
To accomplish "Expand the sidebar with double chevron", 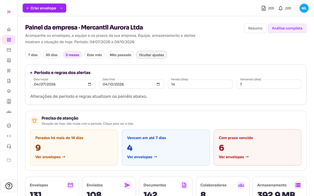I will pyautogui.click(x=9, y=12).
